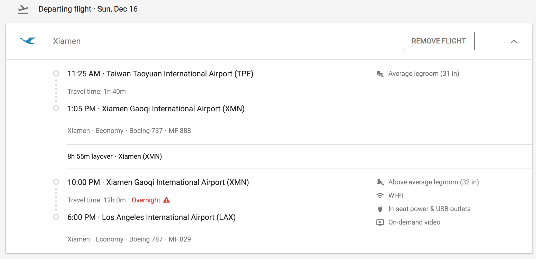Click the Xiamen airline bird logo
Image resolution: width=536 pixels, height=259 pixels.
(27, 41)
